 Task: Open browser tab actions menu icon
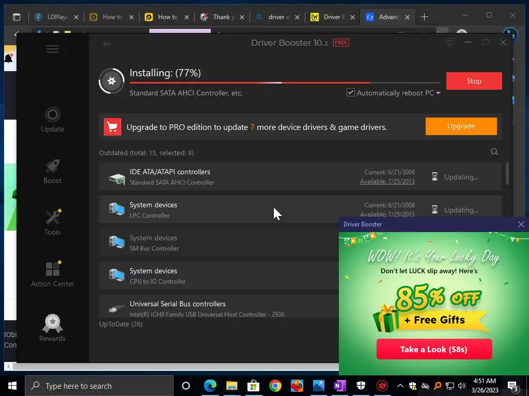coord(16,17)
